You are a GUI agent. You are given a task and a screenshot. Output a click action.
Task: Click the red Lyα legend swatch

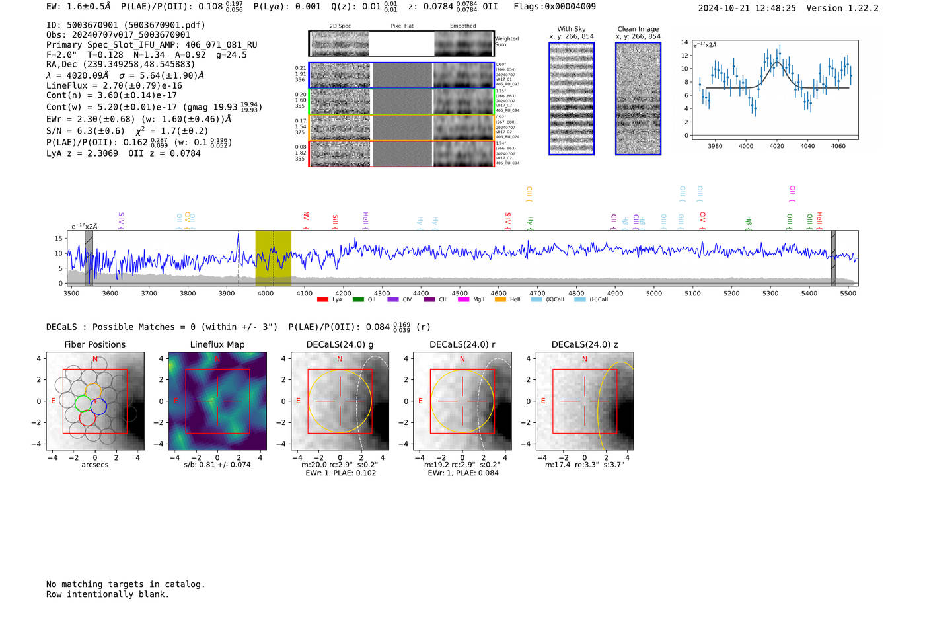pyautogui.click(x=322, y=299)
